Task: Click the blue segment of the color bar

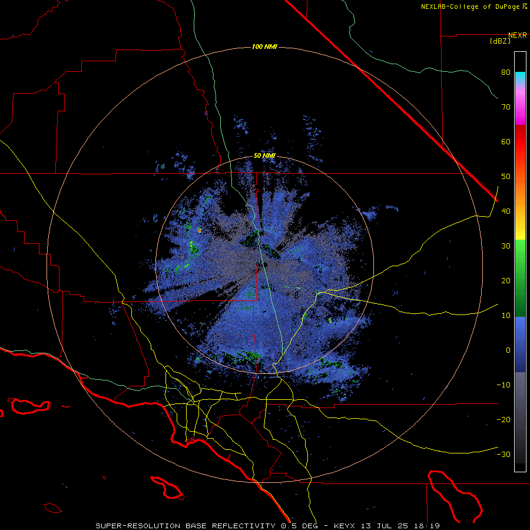Action: click(520, 344)
